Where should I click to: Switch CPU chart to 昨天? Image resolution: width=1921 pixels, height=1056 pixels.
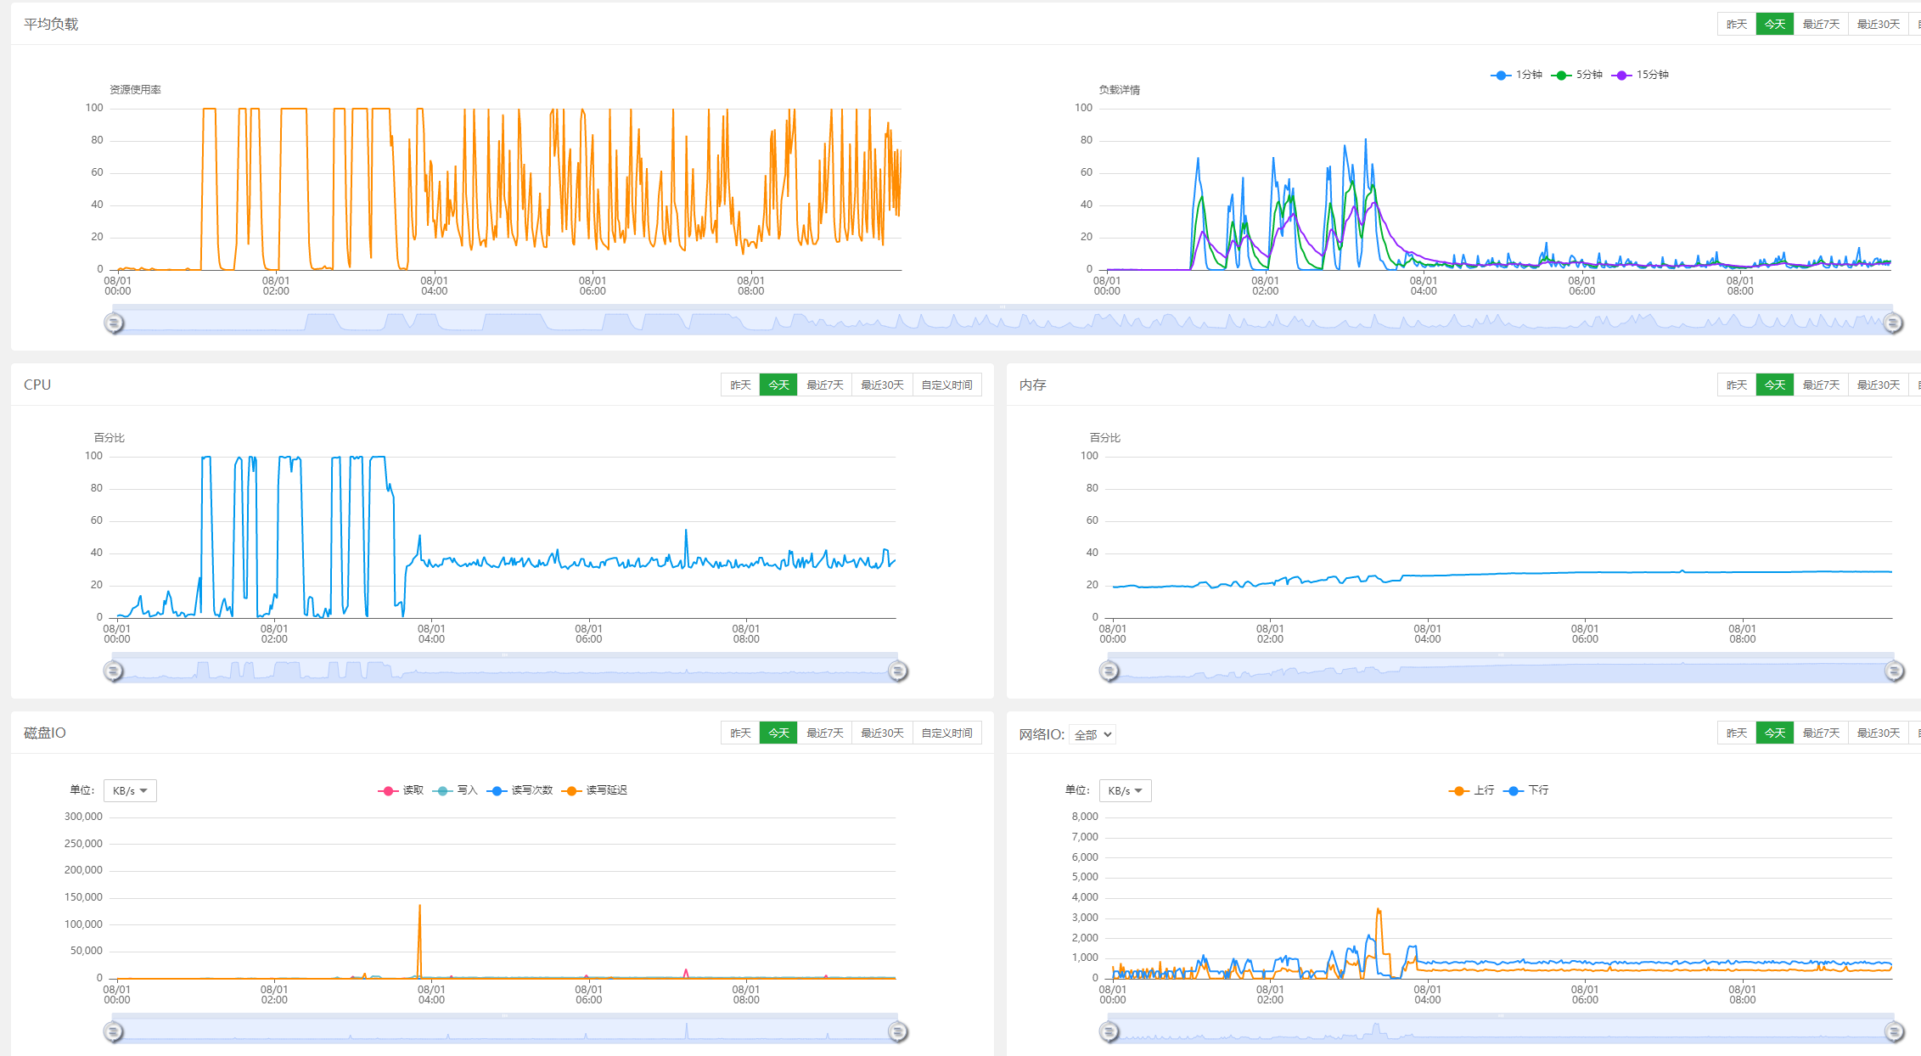740,385
